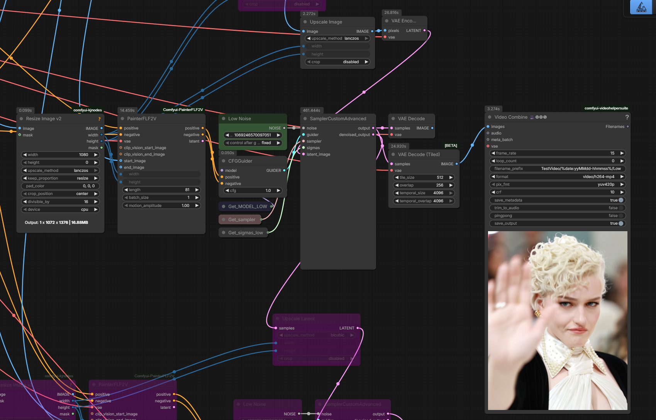Click the motion_amplitude value field
The height and width of the screenshot is (420, 656).
tap(161, 206)
